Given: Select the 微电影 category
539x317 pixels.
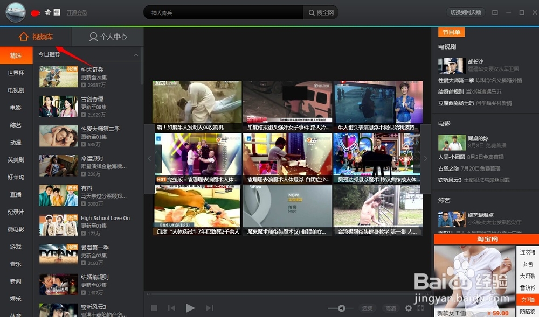Looking at the screenshot, I should tap(16, 229).
